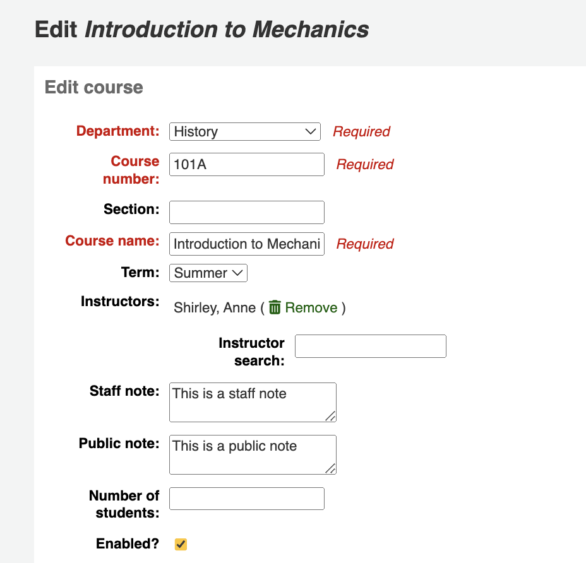Open the Department dropdown
The width and height of the screenshot is (586, 563).
(245, 132)
